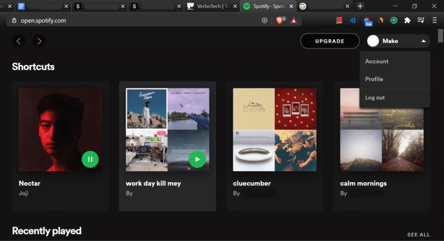This screenshot has height=241, width=444.
Task: Open Account from the user menu
Action: pyautogui.click(x=376, y=61)
